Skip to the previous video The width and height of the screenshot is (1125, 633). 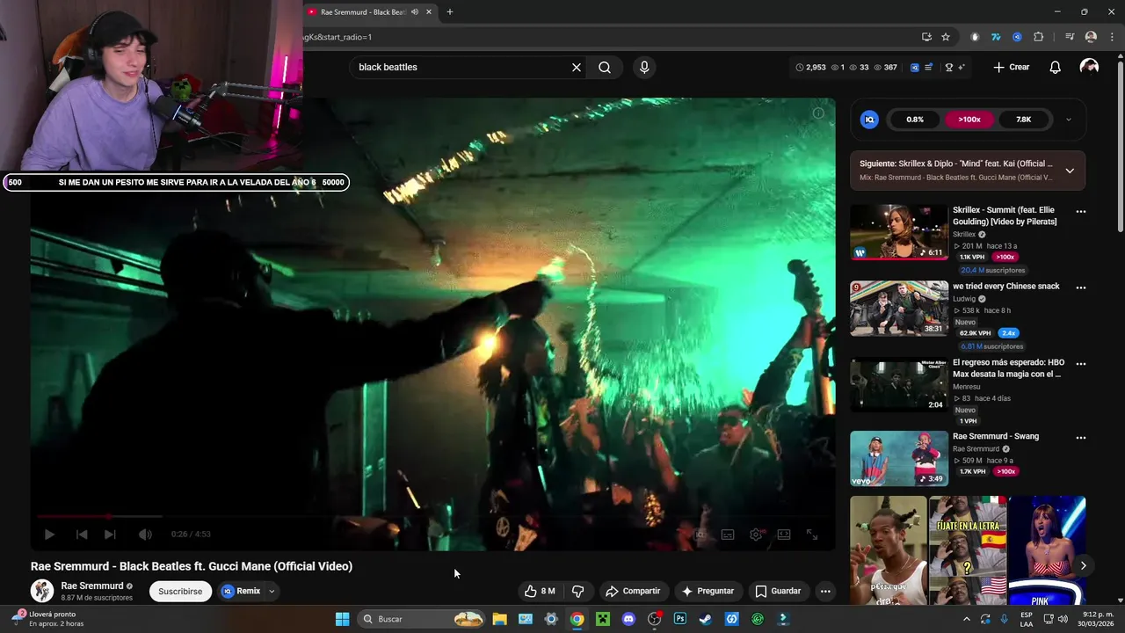pos(81,534)
